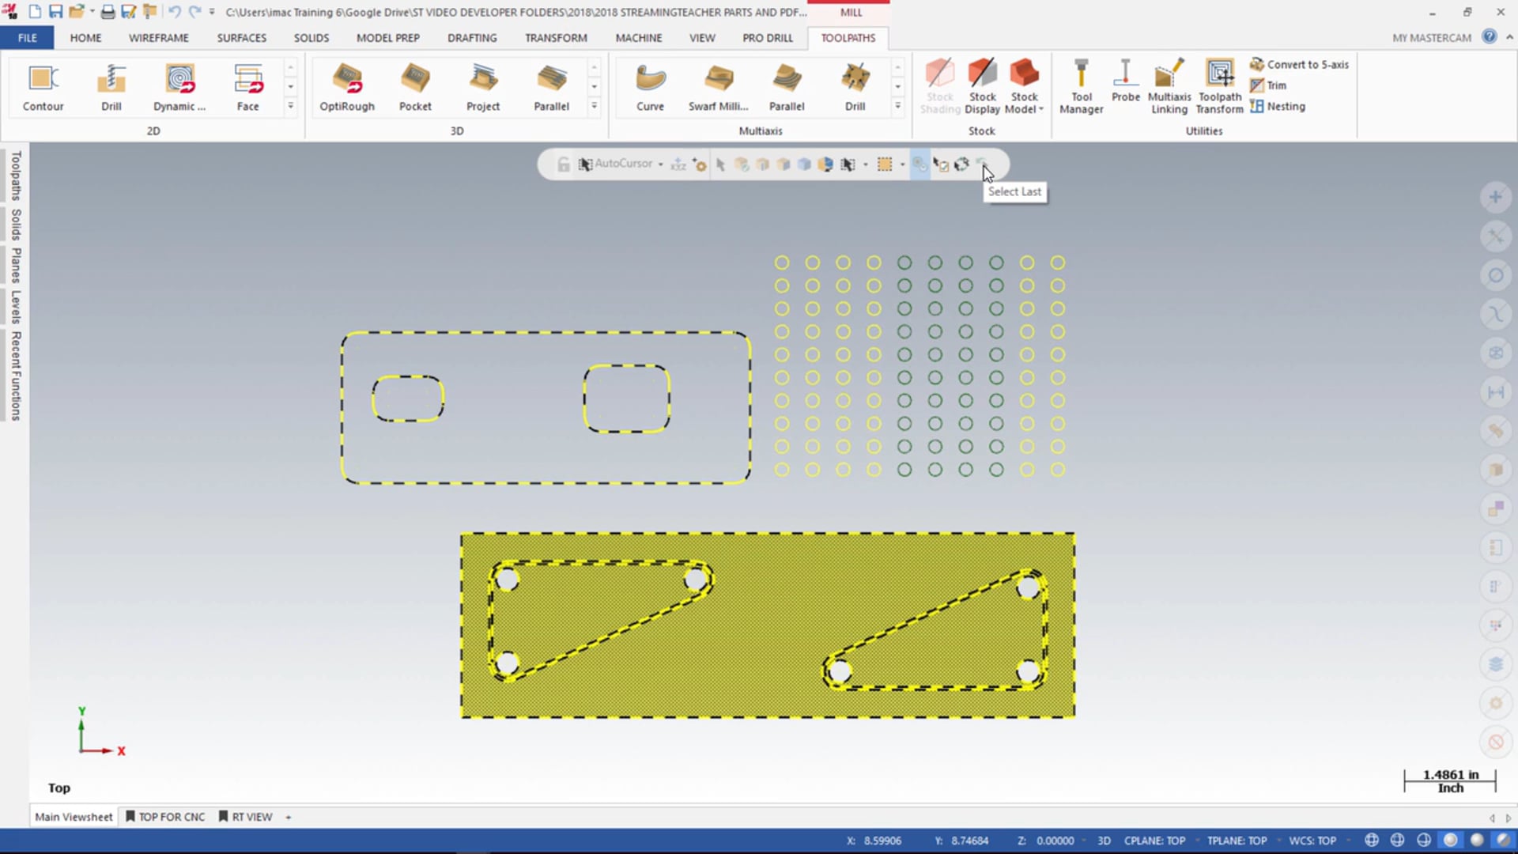Open the Toolpaths side panel
Image resolution: width=1518 pixels, height=854 pixels.
15,176
